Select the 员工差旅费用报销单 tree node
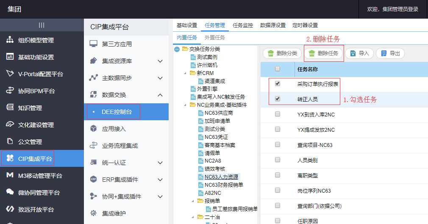This screenshot has width=428, height=224. click(x=235, y=209)
